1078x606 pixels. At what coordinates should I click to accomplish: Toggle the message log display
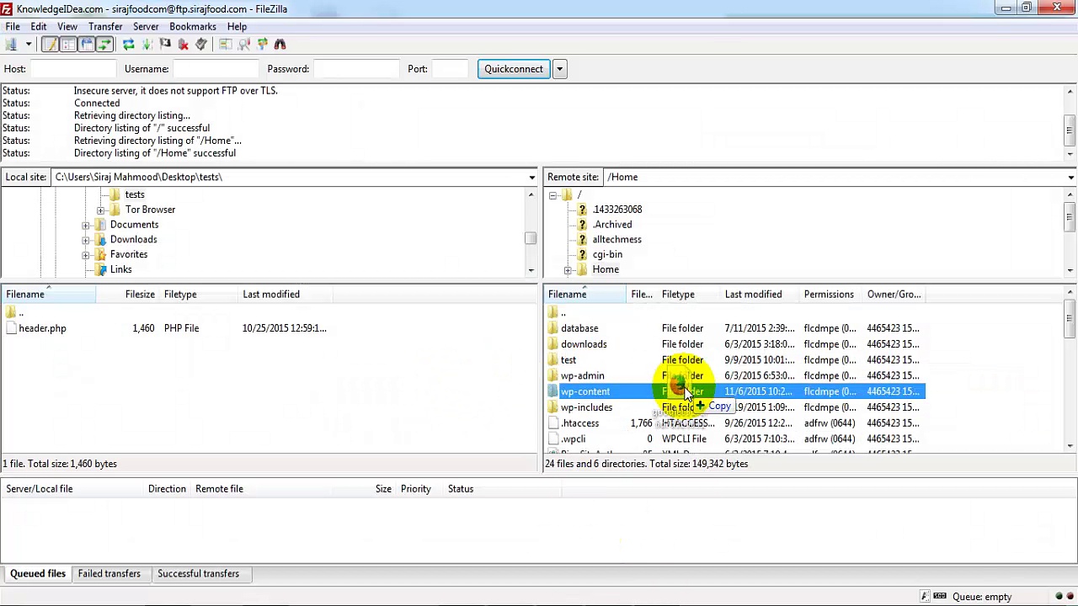click(50, 44)
